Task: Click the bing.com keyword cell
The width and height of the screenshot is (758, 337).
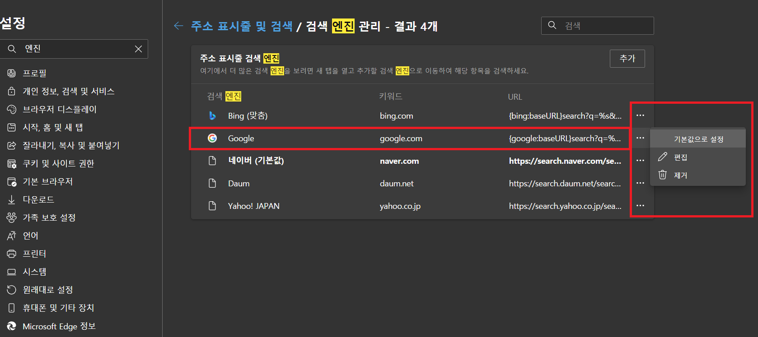Action: pyautogui.click(x=396, y=116)
